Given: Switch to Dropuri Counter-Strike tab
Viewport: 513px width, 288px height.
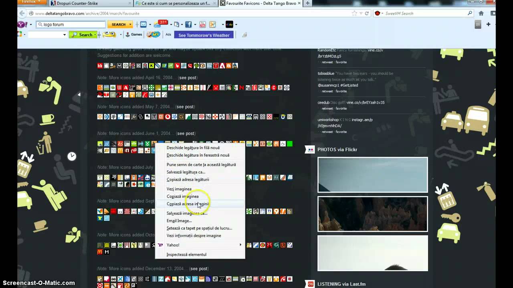Looking at the screenshot, I should coord(91,3).
